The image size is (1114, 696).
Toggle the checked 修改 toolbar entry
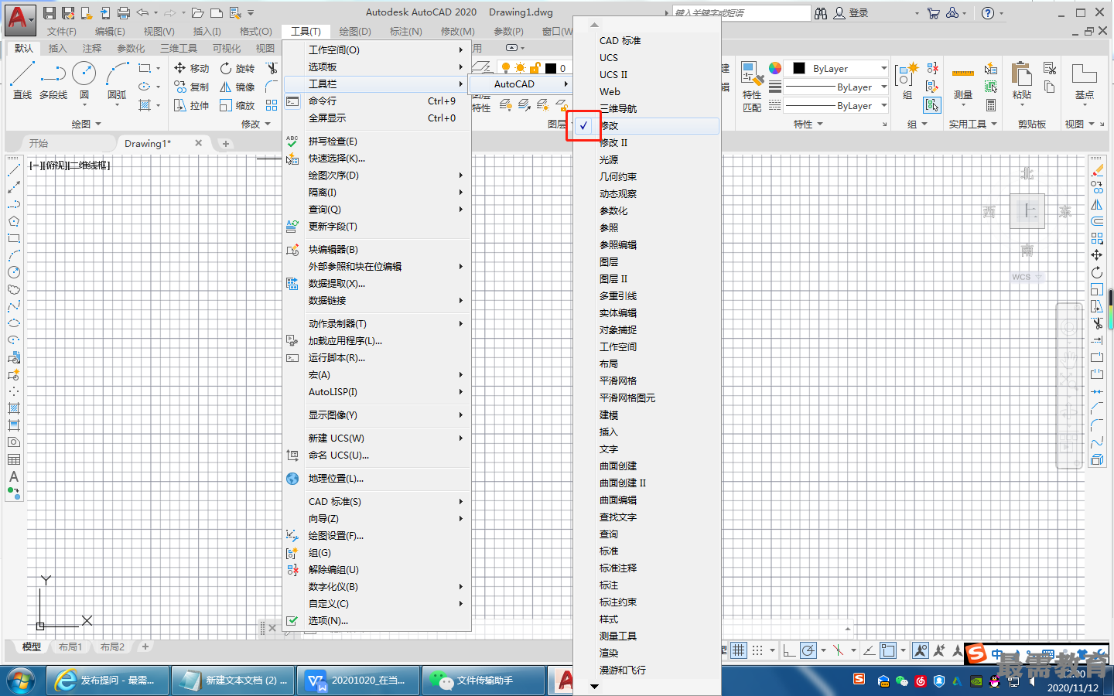click(x=646, y=125)
